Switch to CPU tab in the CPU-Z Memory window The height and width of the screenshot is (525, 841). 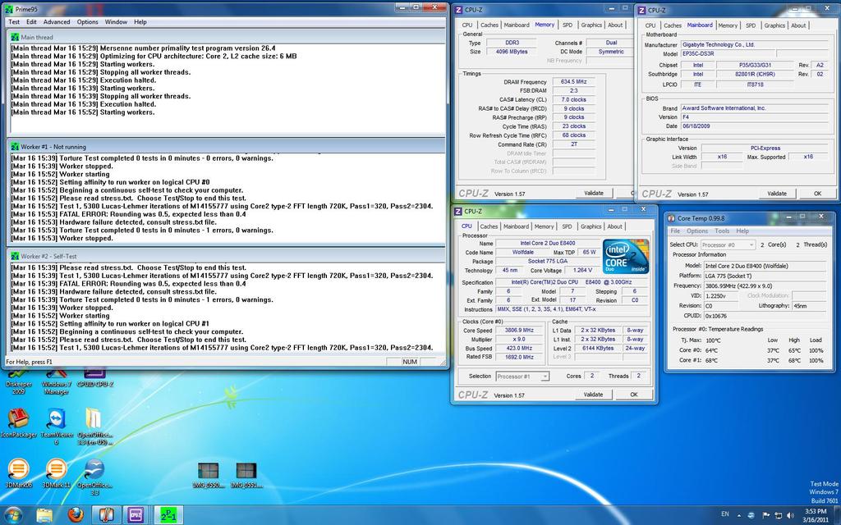[467, 25]
